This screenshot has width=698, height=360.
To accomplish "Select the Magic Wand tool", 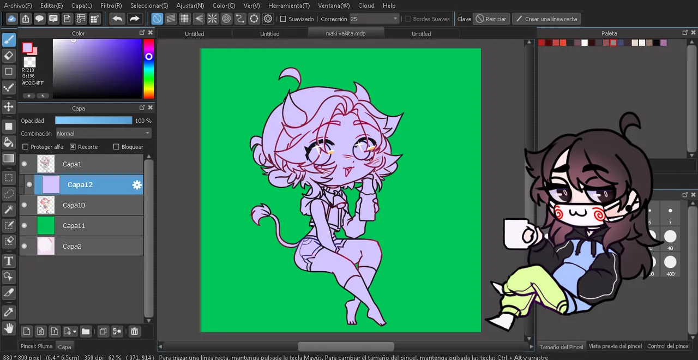I will coord(9,209).
